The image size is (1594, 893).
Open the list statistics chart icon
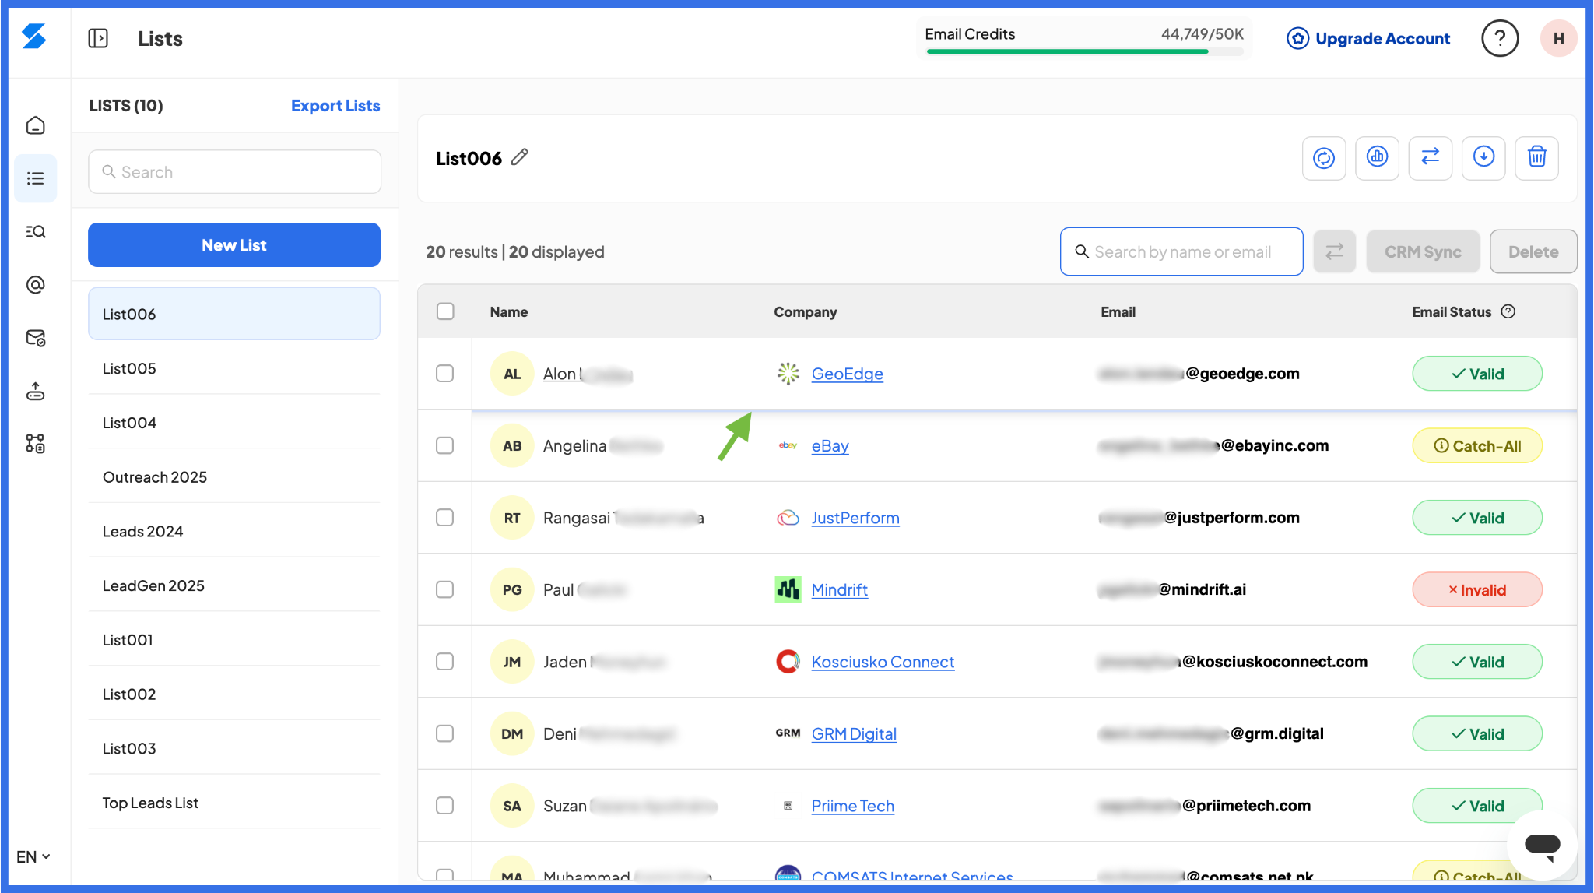(x=1377, y=158)
